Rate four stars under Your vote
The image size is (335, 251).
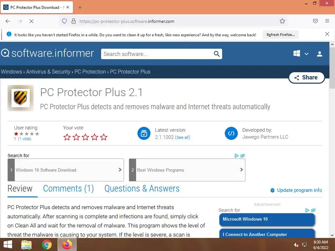pyautogui.click(x=95, y=137)
